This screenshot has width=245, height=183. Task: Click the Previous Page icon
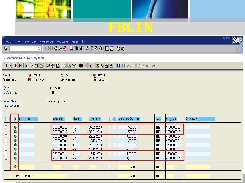(92, 48)
